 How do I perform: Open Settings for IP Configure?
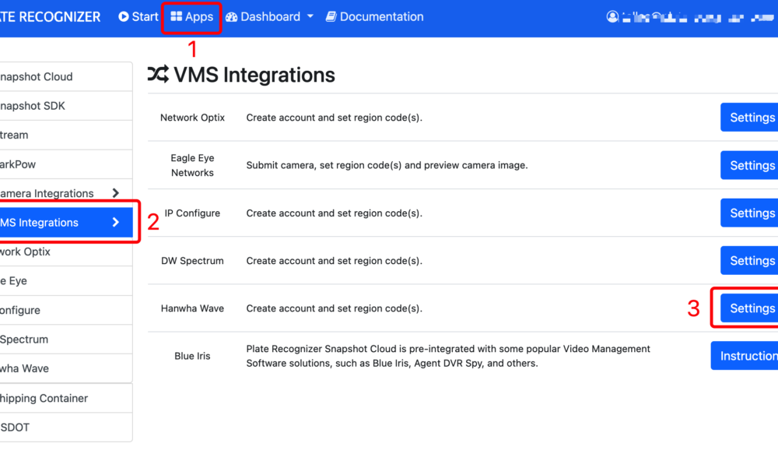point(749,213)
